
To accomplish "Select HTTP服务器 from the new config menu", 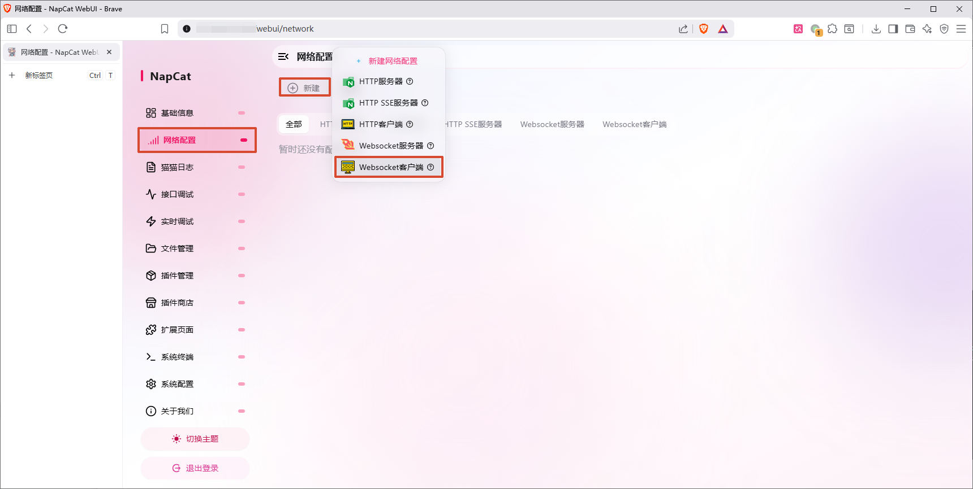I will click(x=388, y=81).
